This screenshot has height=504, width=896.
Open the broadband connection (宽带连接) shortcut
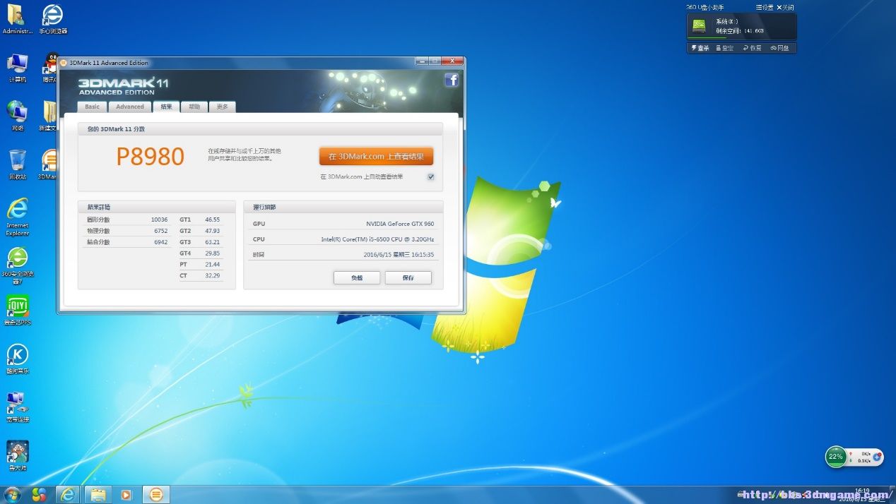tap(18, 407)
